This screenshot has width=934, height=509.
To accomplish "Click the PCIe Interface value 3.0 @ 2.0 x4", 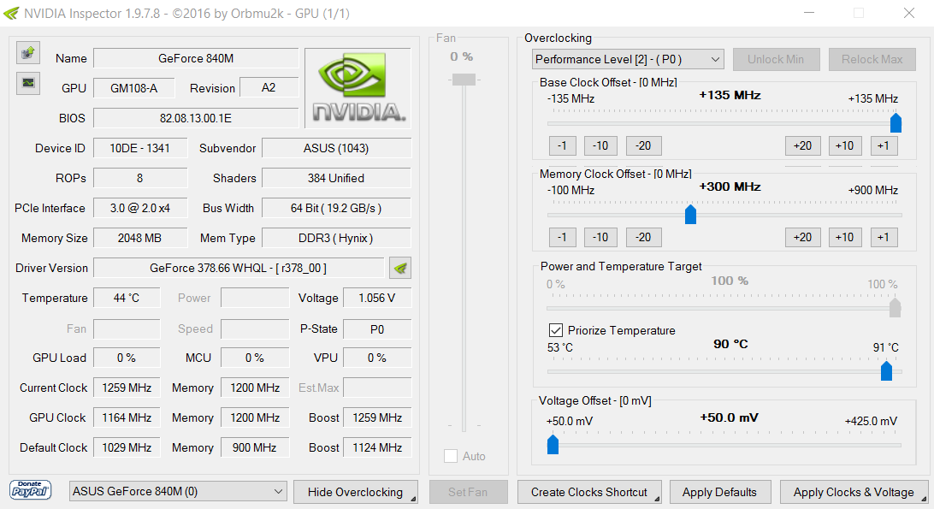I will 140,208.
